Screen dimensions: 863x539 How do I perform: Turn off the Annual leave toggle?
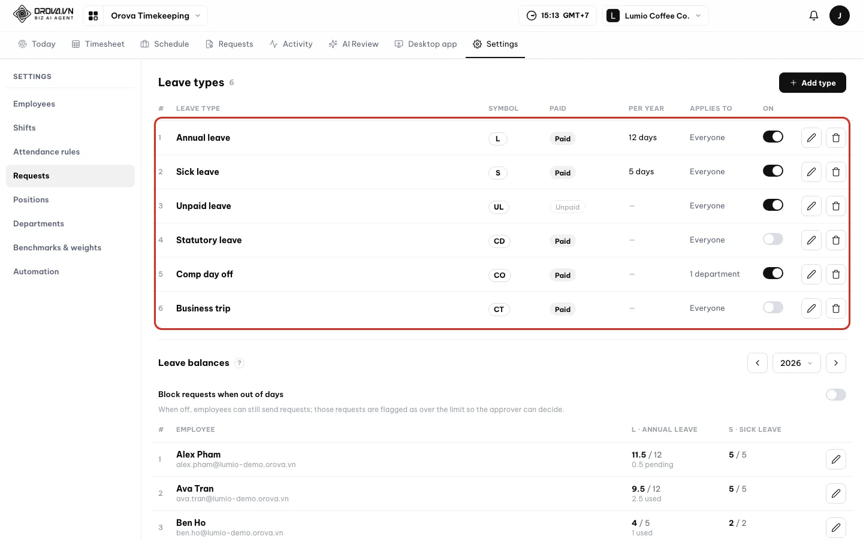pos(773,137)
